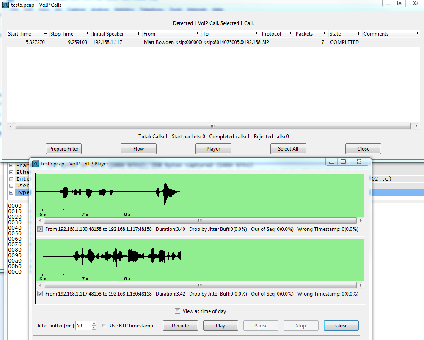Enable View as time of day
Screen dimensions: 424x340
pos(177,311)
